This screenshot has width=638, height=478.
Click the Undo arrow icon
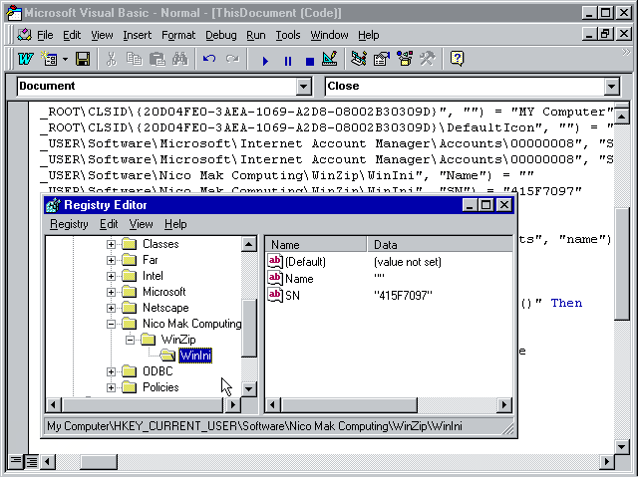click(x=209, y=60)
